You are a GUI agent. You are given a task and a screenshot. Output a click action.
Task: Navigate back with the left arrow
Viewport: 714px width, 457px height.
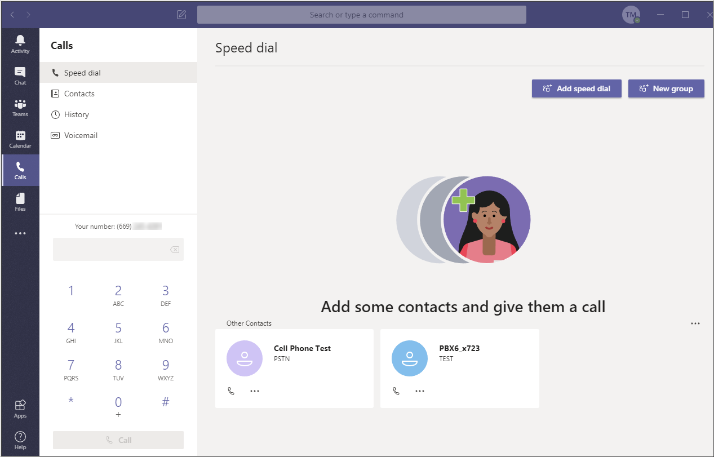13,15
